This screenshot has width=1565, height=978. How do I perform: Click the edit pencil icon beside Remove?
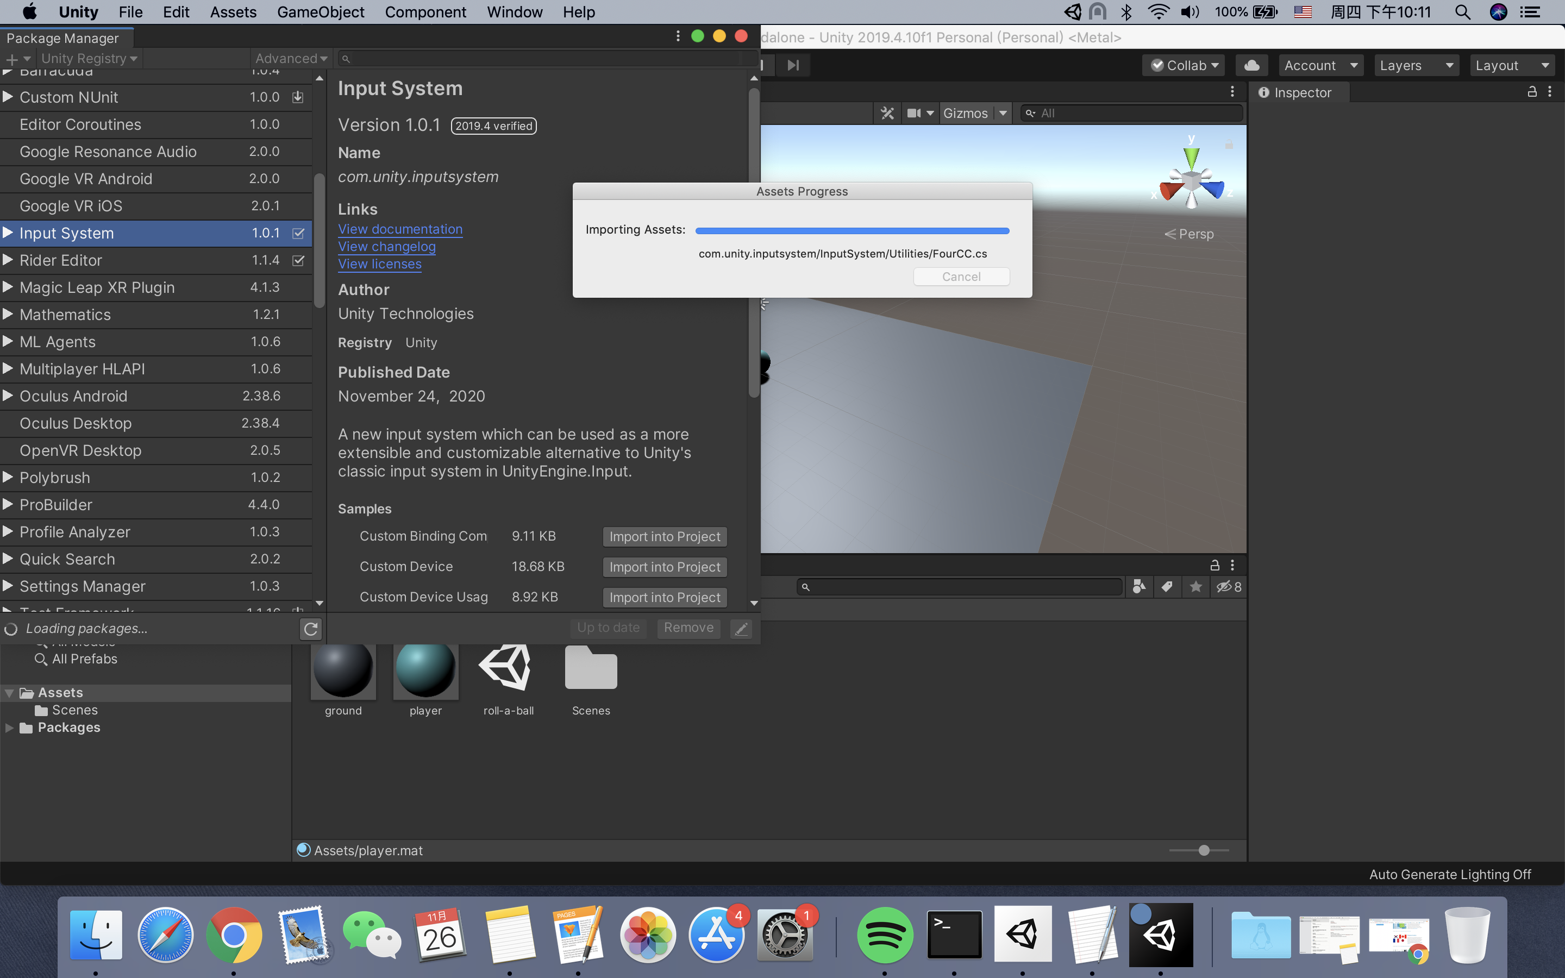click(741, 629)
